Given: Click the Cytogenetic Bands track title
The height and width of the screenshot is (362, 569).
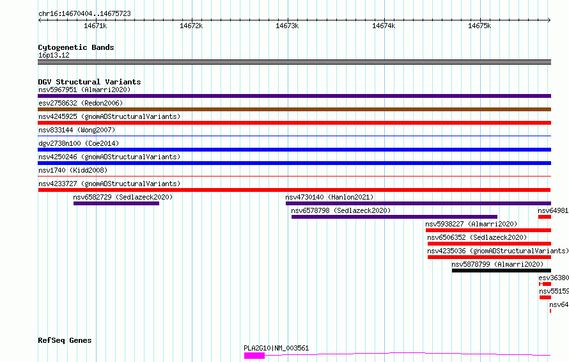Looking at the screenshot, I should [76, 47].
